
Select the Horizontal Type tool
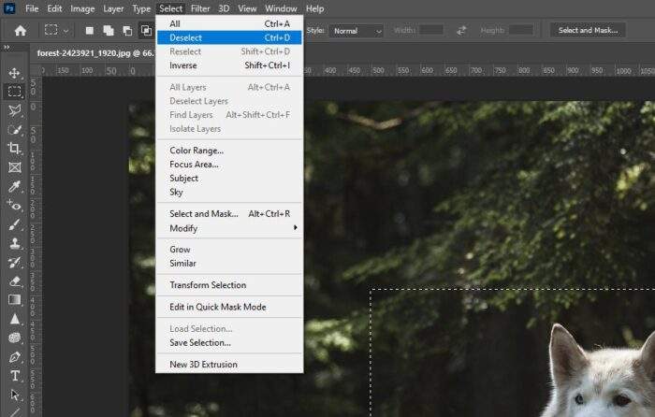[x=15, y=376]
